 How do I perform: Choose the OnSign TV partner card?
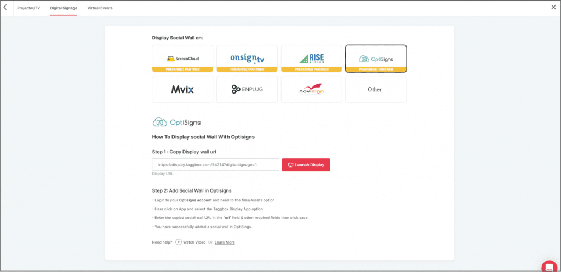[x=247, y=59]
